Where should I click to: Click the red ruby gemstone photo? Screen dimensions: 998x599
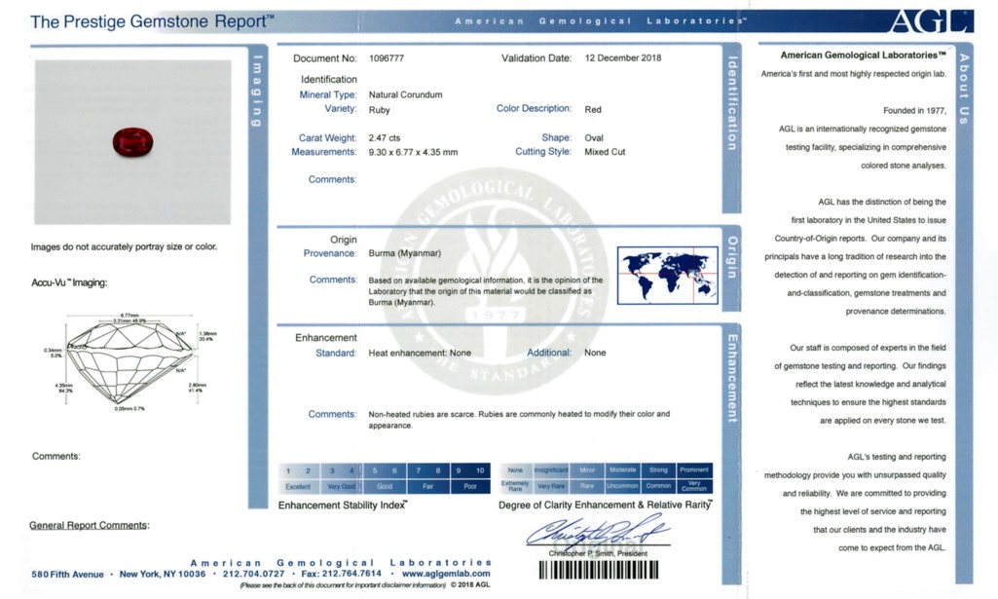coord(132,141)
